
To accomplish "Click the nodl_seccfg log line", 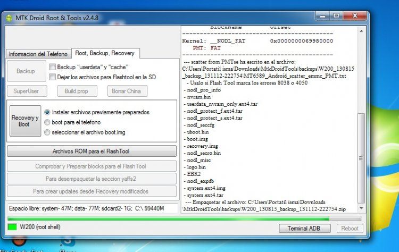I will (199, 125).
